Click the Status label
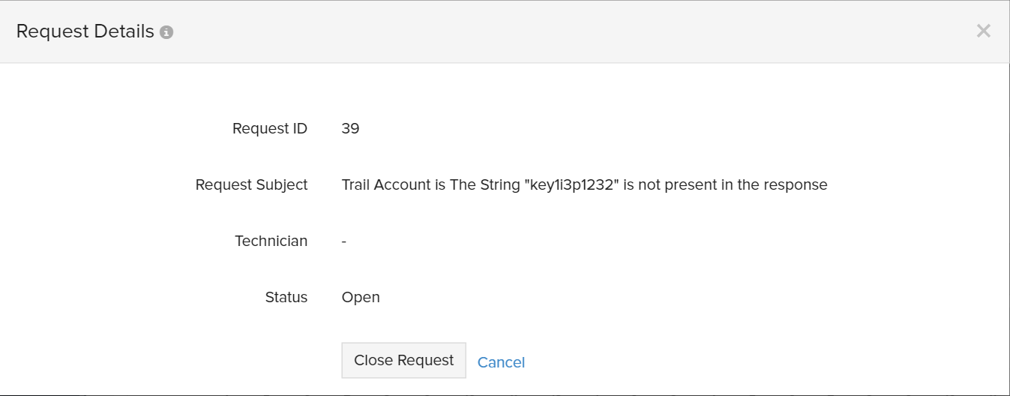 286,297
